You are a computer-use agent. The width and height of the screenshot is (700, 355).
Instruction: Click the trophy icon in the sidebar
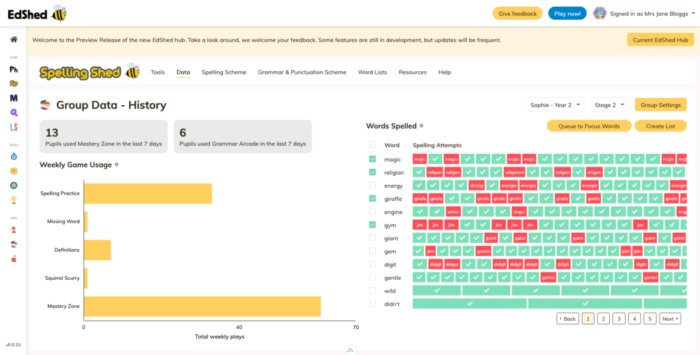pos(14,200)
